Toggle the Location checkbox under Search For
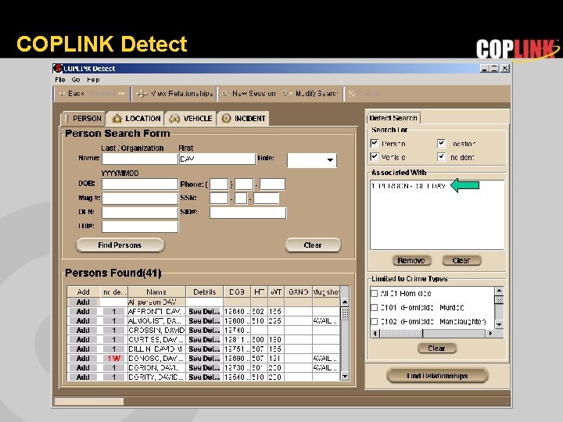563x422 pixels. [x=441, y=144]
